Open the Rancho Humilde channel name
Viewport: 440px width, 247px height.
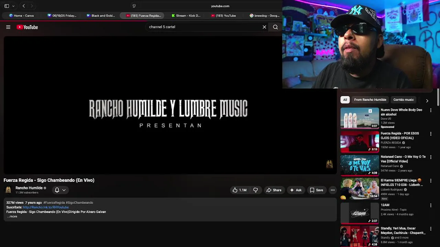coord(29,188)
